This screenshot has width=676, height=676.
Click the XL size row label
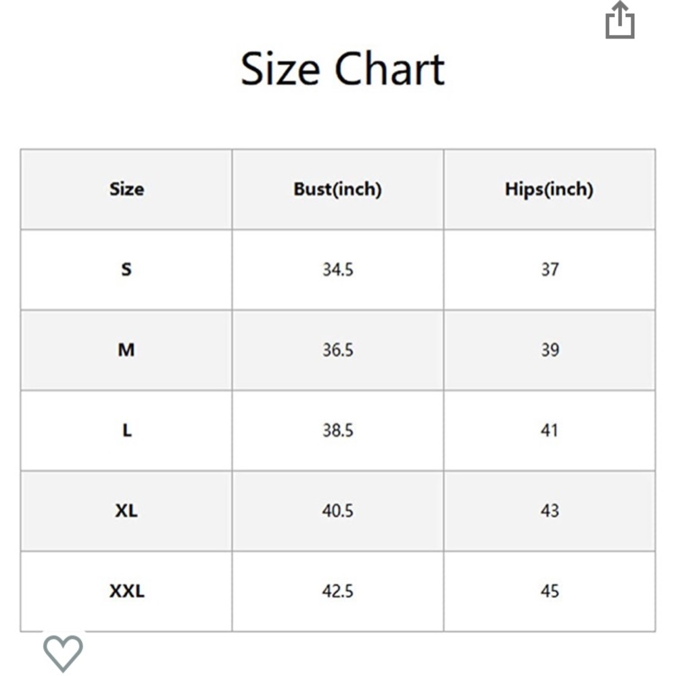pos(126,511)
